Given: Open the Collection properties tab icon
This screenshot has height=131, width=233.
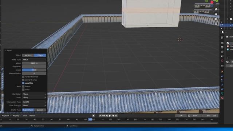Looking at the screenshot, I should 222,66.
